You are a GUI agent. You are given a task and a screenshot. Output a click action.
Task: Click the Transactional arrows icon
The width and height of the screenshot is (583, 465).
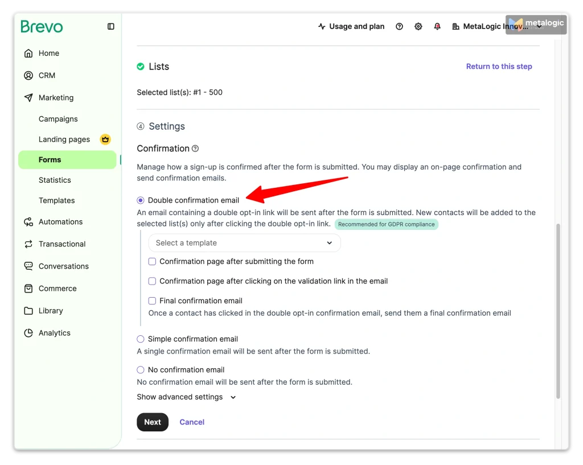point(28,244)
